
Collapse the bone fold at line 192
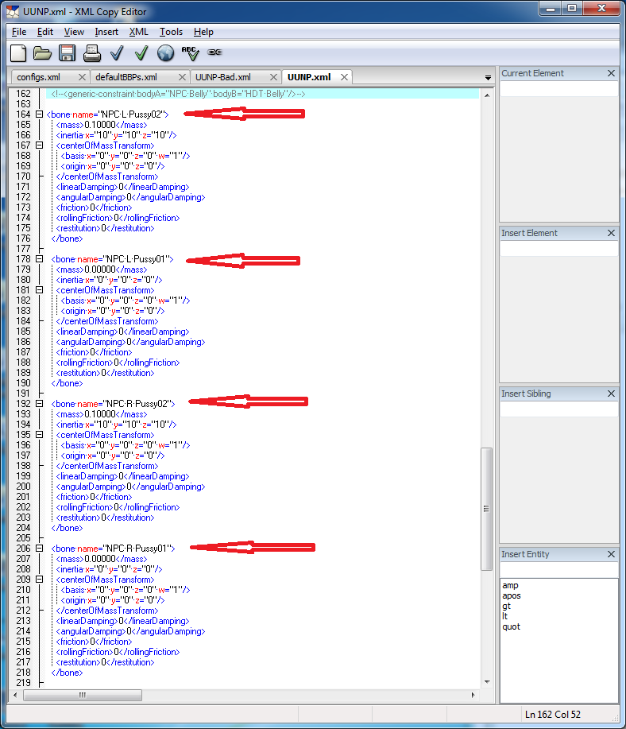pyautogui.click(x=40, y=404)
